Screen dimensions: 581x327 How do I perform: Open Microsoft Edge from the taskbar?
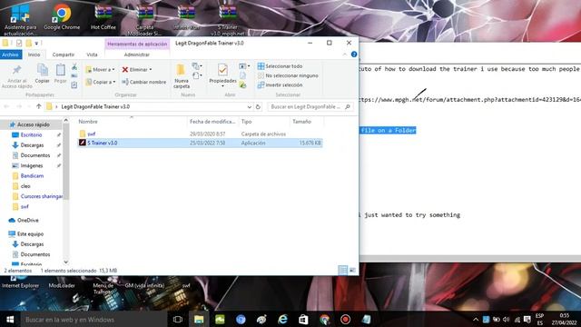point(282,319)
